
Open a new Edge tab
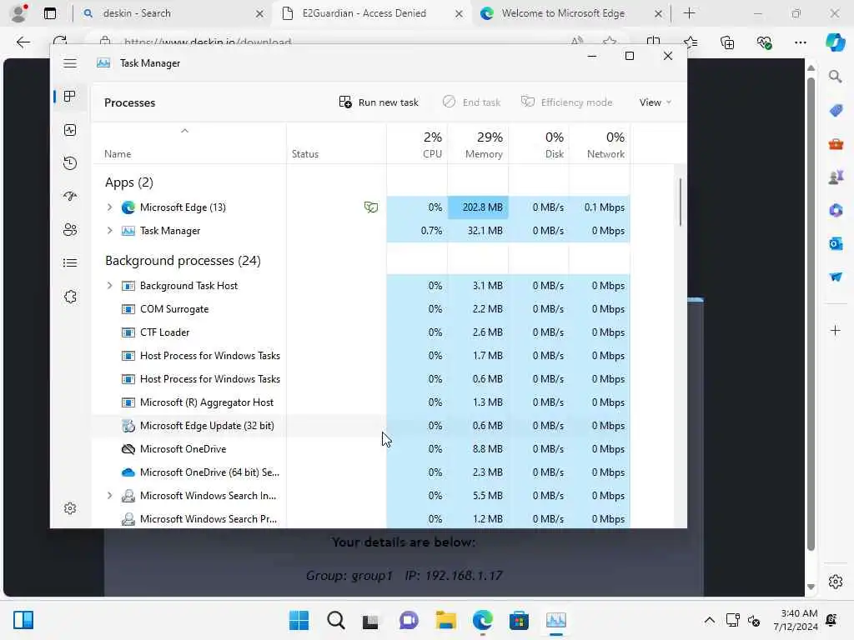(x=689, y=13)
